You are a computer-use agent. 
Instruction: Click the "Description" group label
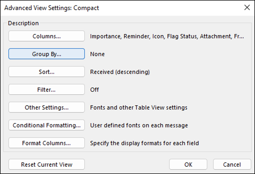point(23,23)
